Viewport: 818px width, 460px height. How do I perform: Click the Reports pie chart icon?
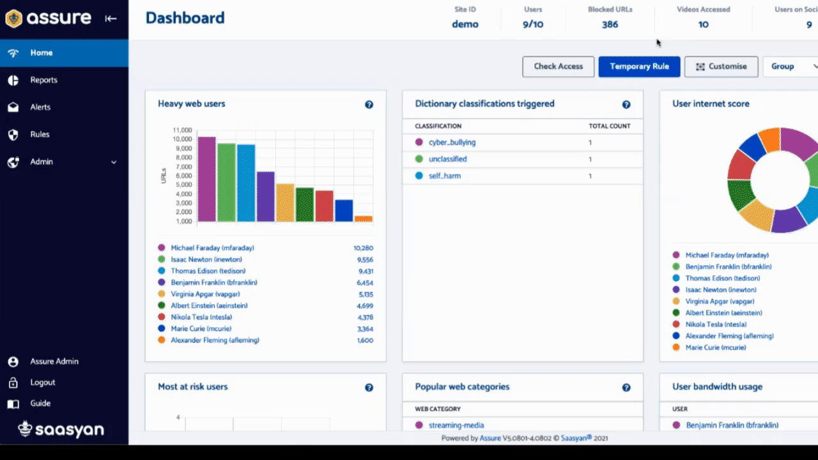(13, 80)
